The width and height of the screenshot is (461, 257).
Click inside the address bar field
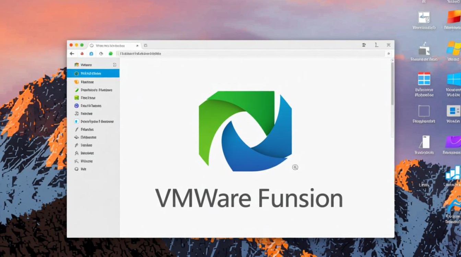tap(250, 53)
